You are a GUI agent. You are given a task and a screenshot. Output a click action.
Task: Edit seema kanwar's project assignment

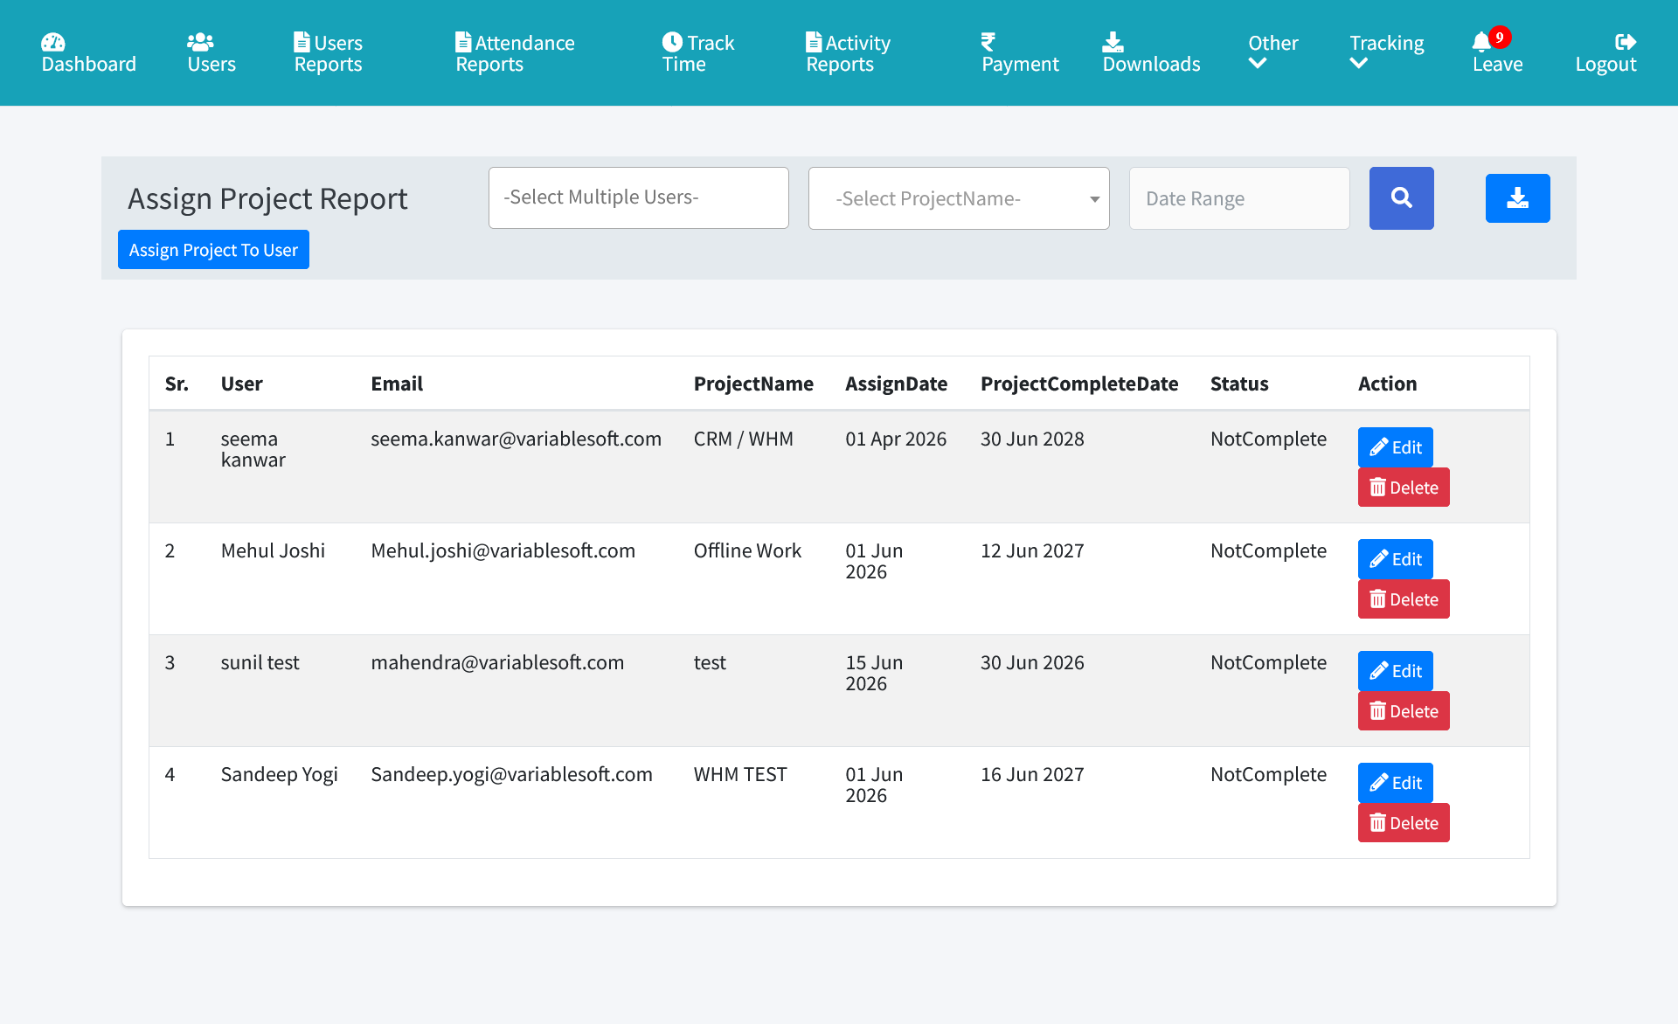[1396, 447]
